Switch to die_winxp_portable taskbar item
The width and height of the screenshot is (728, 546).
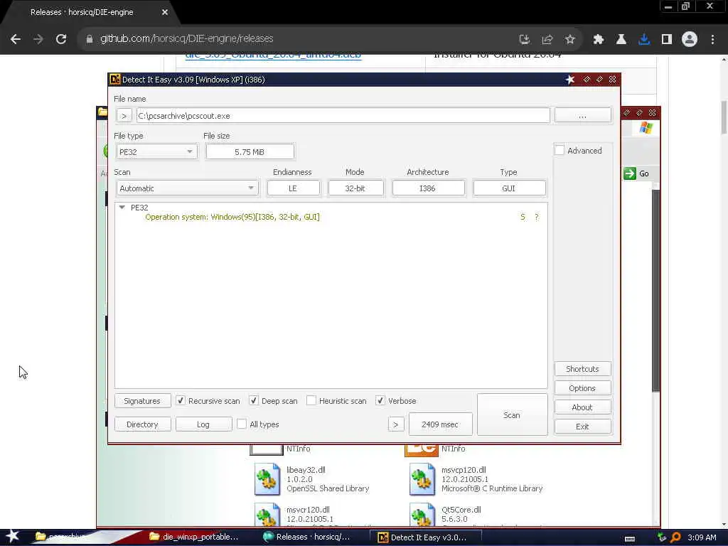click(194, 537)
